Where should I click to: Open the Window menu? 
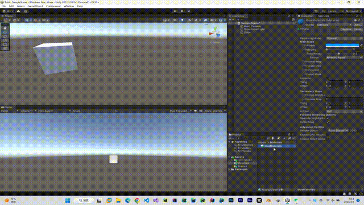(69, 6)
